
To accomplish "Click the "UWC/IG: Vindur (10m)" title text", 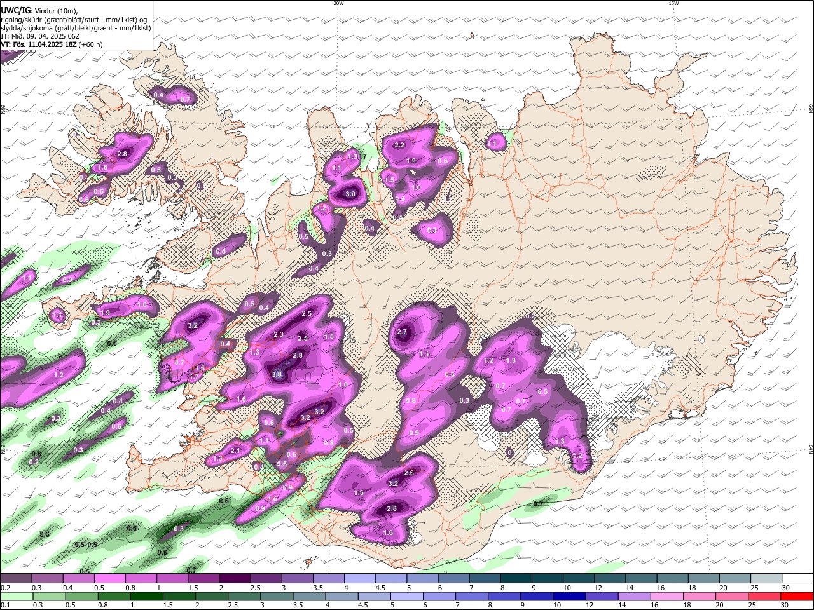I will tap(38, 11).
